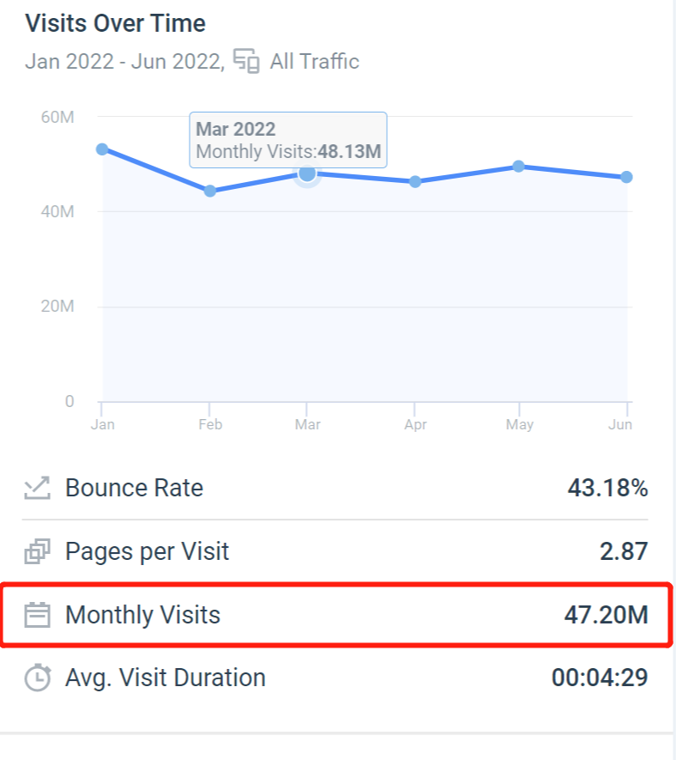
Task: Click the Monthly Visits label
Action: tap(142, 615)
